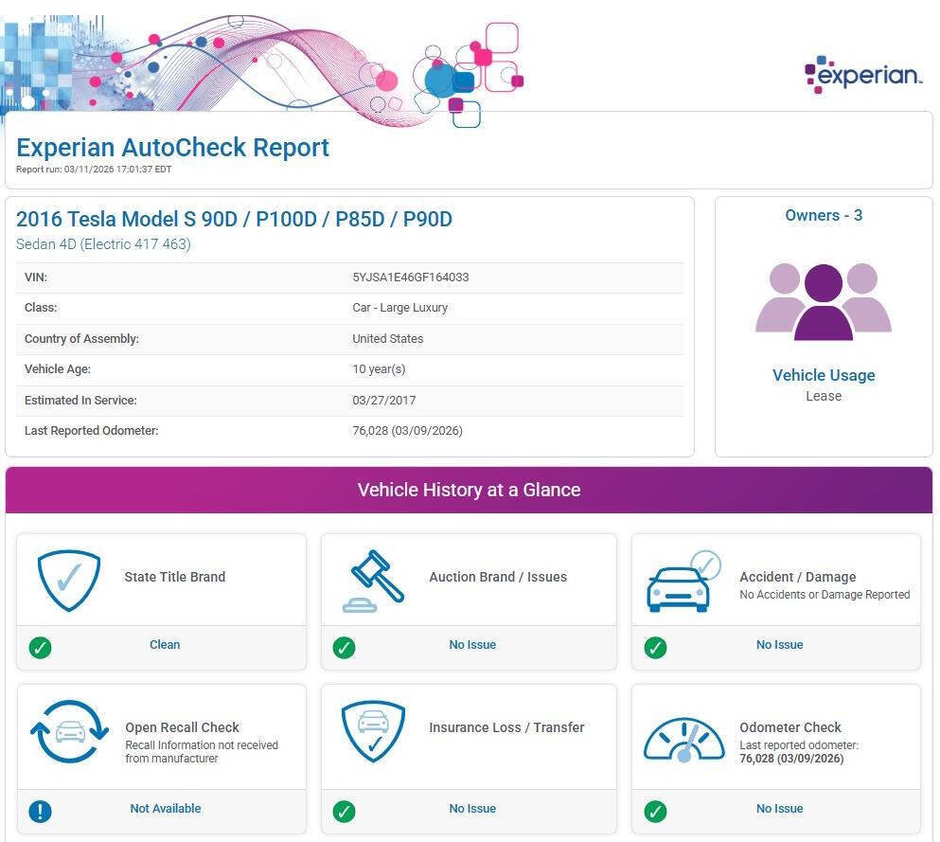The image size is (940, 842).
Task: Click the VIN number value
Action: point(410,278)
